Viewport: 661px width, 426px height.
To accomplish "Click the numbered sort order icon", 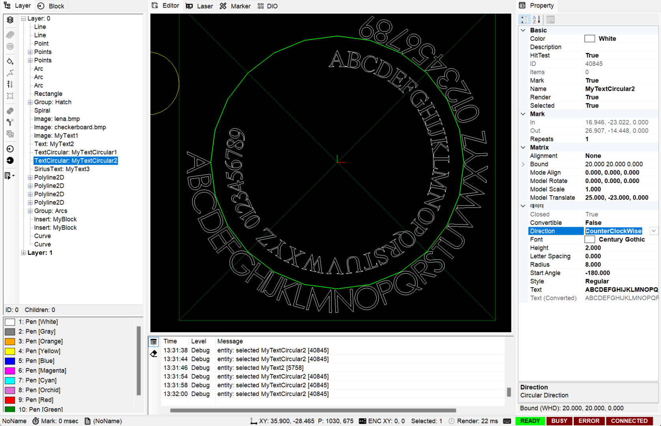I will point(10,84).
